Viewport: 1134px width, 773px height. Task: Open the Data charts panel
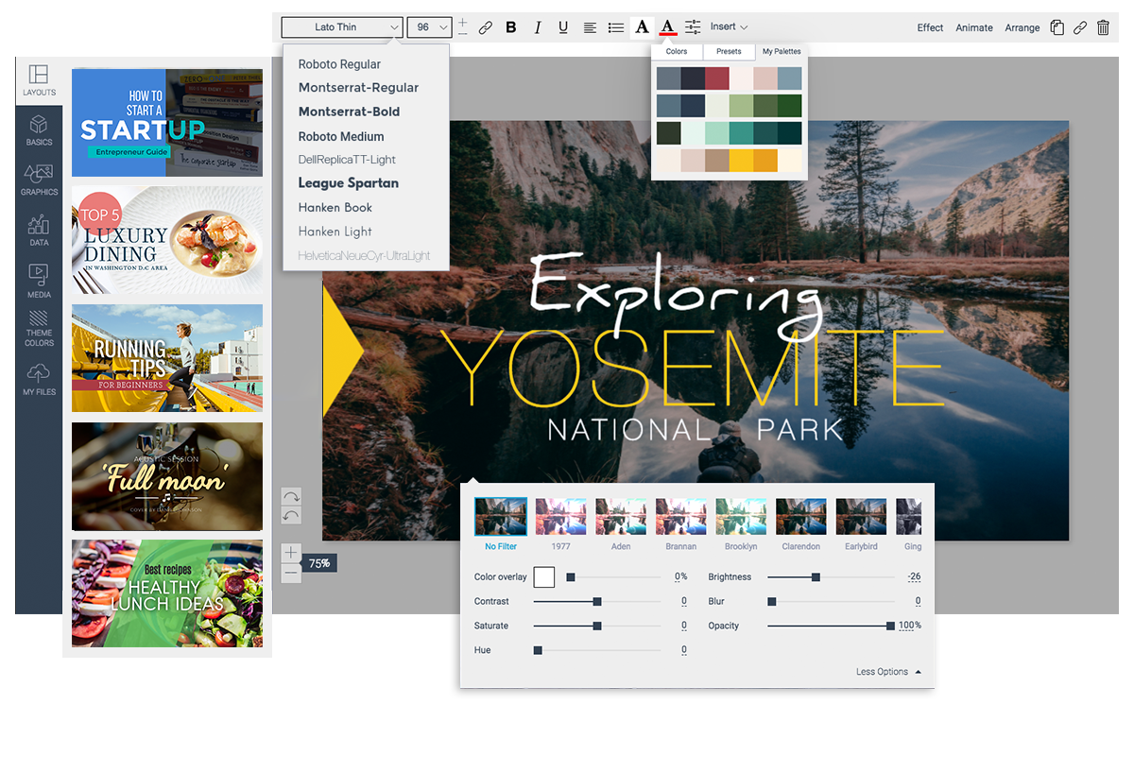[39, 230]
